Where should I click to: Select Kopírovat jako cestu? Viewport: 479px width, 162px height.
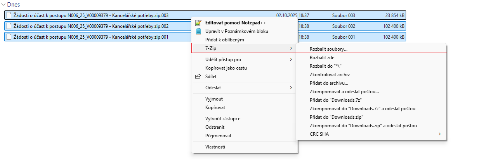[226, 68]
